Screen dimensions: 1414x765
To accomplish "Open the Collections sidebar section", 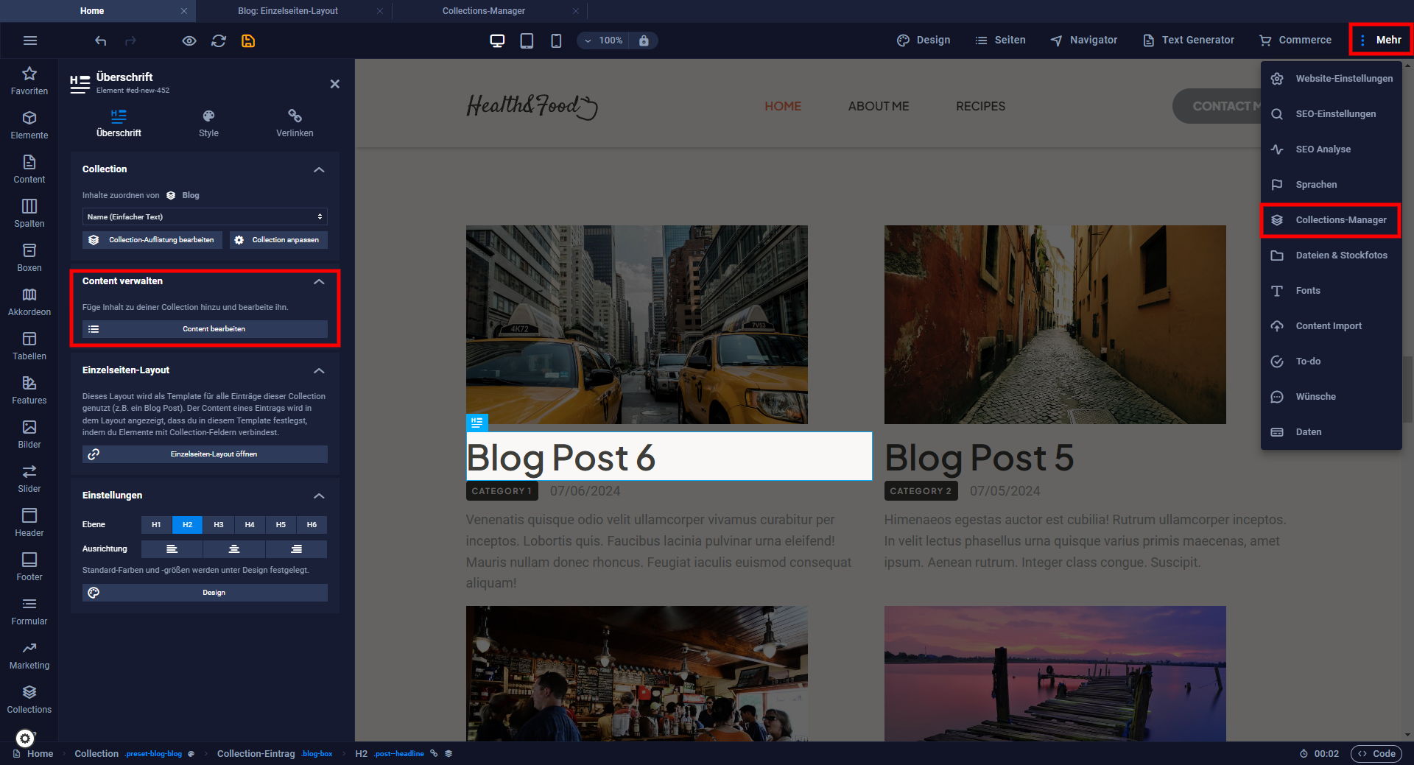I will pos(29,699).
